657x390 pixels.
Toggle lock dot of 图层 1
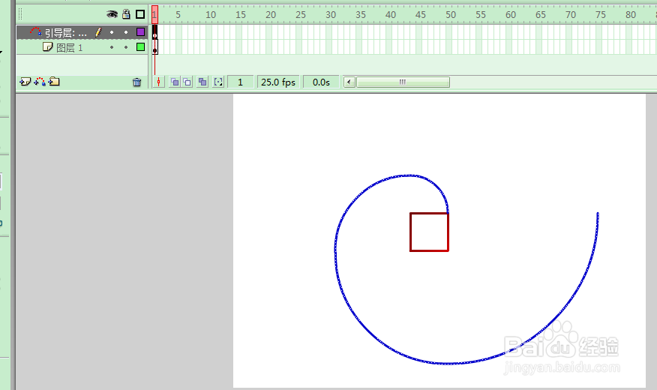(x=126, y=47)
